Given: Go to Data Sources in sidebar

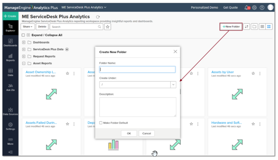Looking at the screenshot, I should tap(10, 111).
